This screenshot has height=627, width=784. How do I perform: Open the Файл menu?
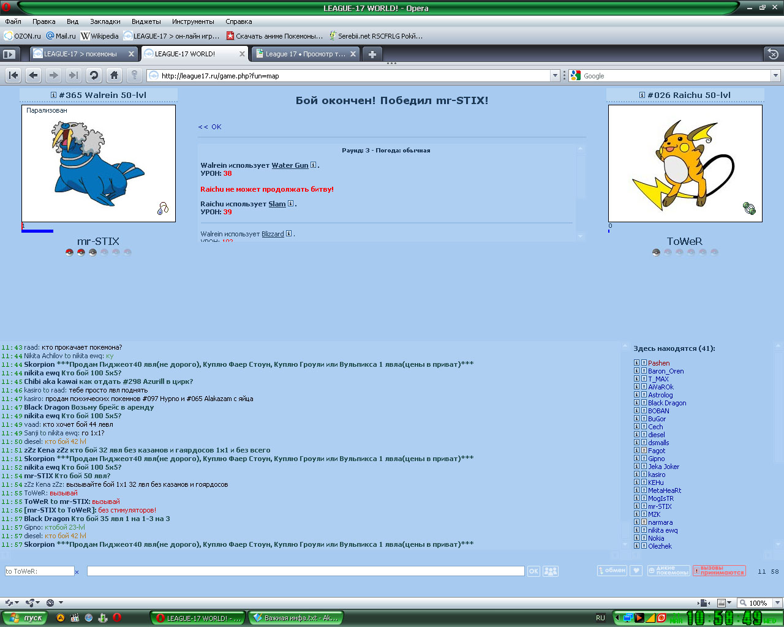[13, 21]
